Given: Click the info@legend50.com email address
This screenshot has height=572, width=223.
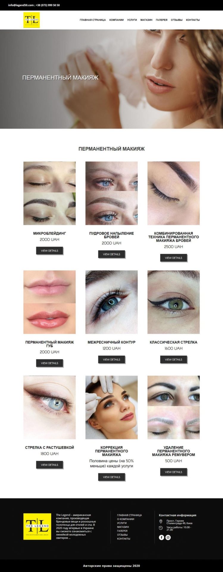Looking at the screenshot, I should click(x=21, y=5).
